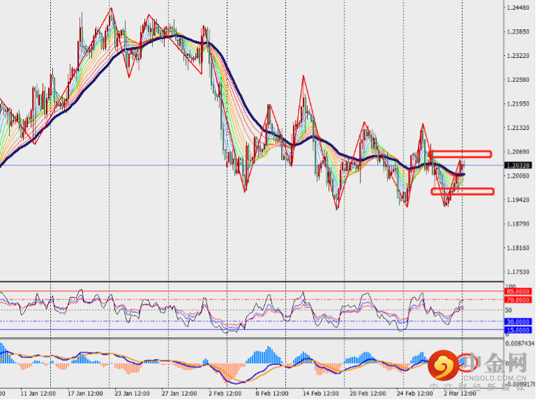Click the 1.24480 price axis label

518,8
